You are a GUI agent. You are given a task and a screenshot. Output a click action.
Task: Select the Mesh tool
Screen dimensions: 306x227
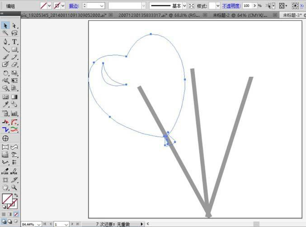[x=5, y=97]
